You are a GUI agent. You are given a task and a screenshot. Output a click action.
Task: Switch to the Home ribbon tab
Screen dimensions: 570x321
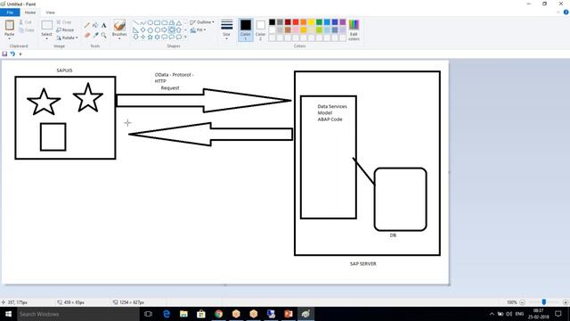pos(30,12)
